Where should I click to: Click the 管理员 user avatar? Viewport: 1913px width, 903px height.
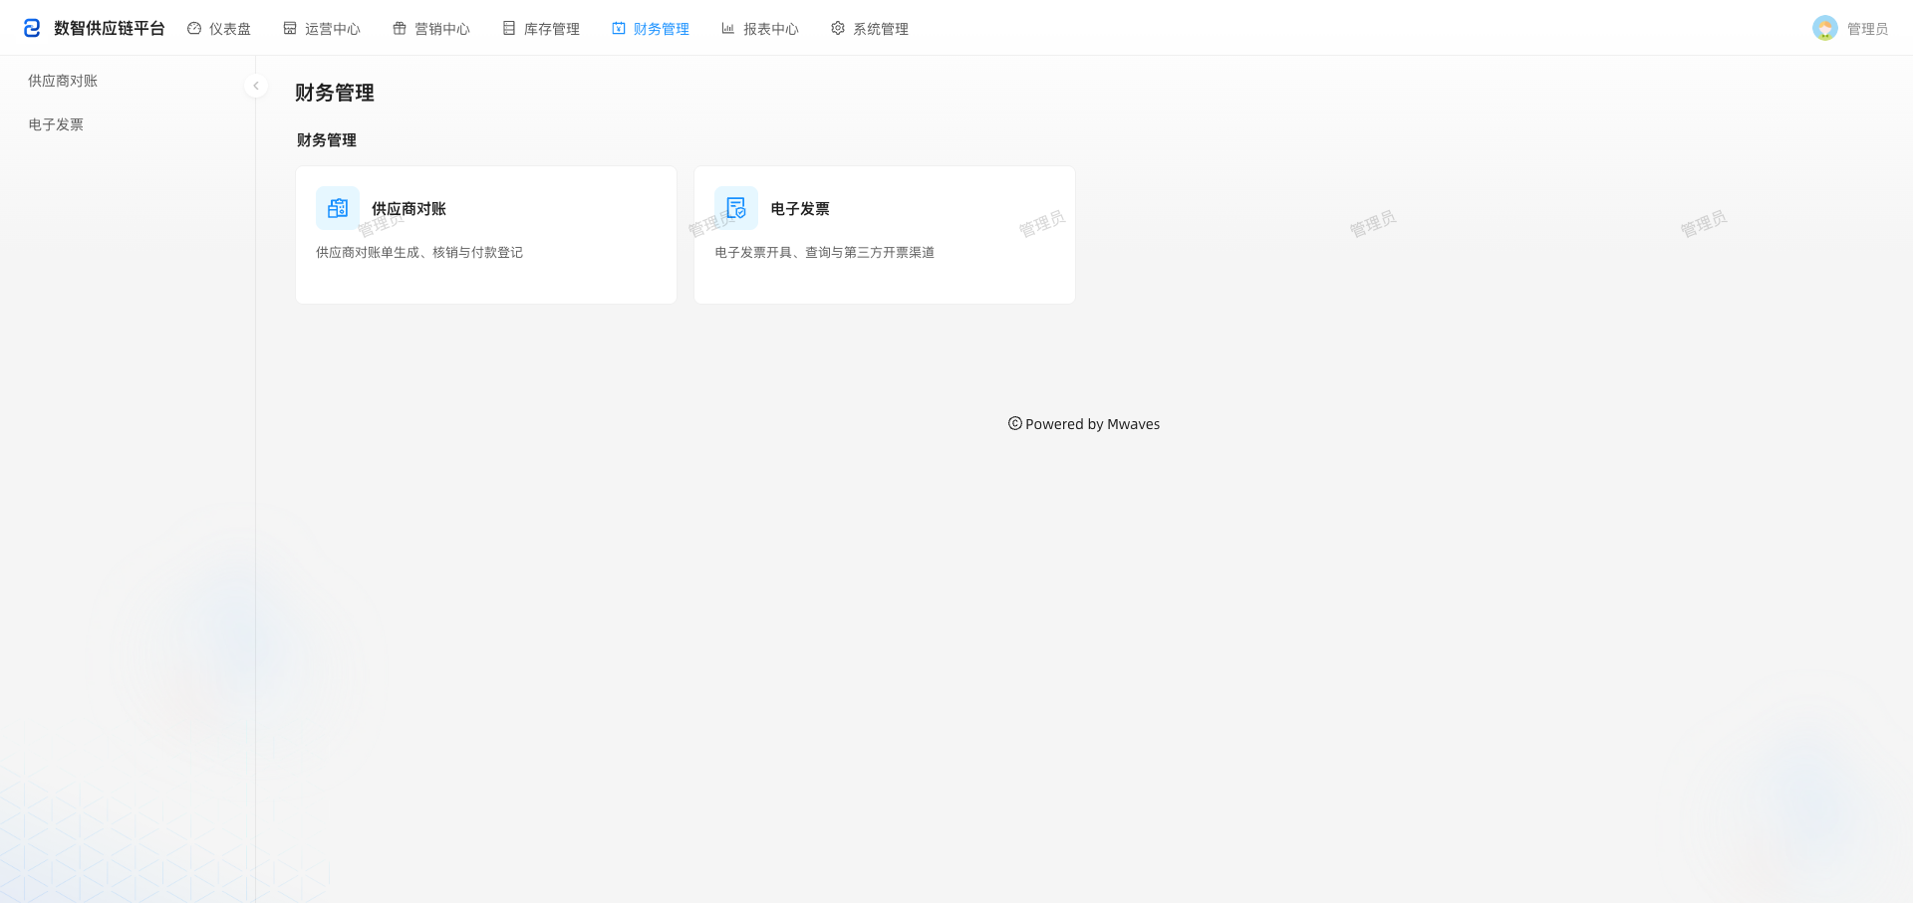1825,28
